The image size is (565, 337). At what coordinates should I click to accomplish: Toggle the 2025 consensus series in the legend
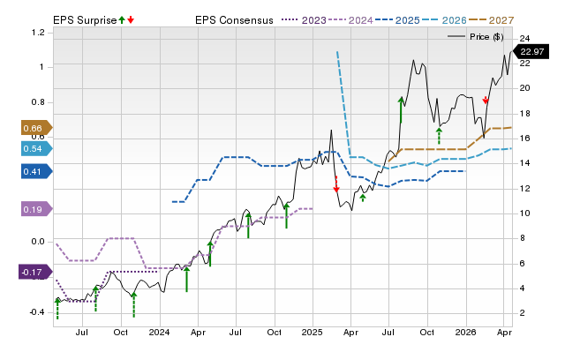click(397, 20)
